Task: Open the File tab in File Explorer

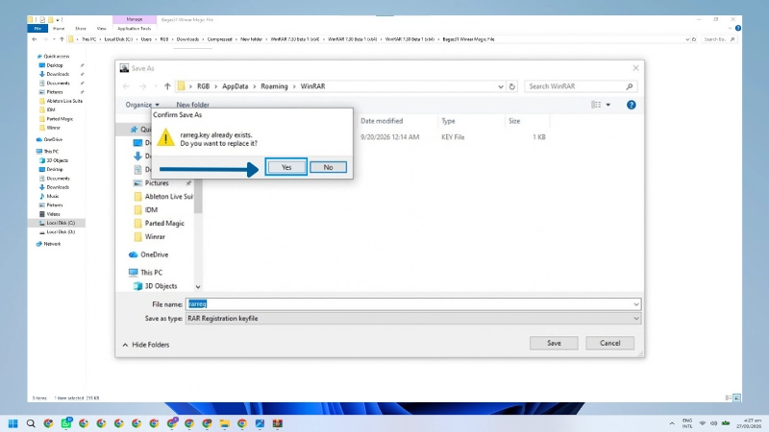Action: pos(37,29)
